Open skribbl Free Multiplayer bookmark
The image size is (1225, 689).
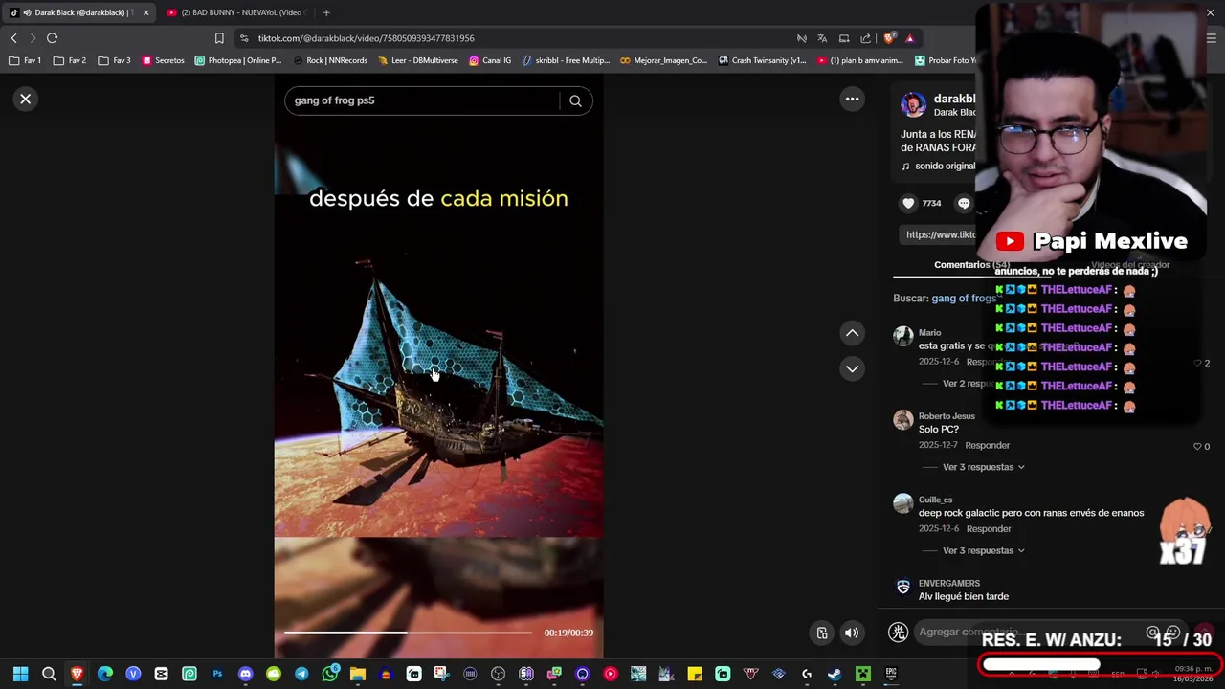pos(566,60)
